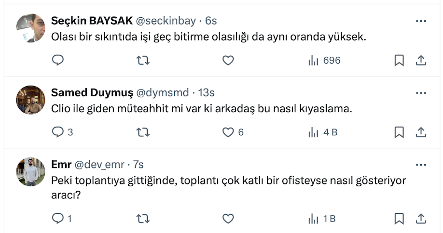Image resolution: width=443 pixels, height=233 pixels.
Task: Retweet Samed Duymuş's tweet
Action: pos(143,132)
